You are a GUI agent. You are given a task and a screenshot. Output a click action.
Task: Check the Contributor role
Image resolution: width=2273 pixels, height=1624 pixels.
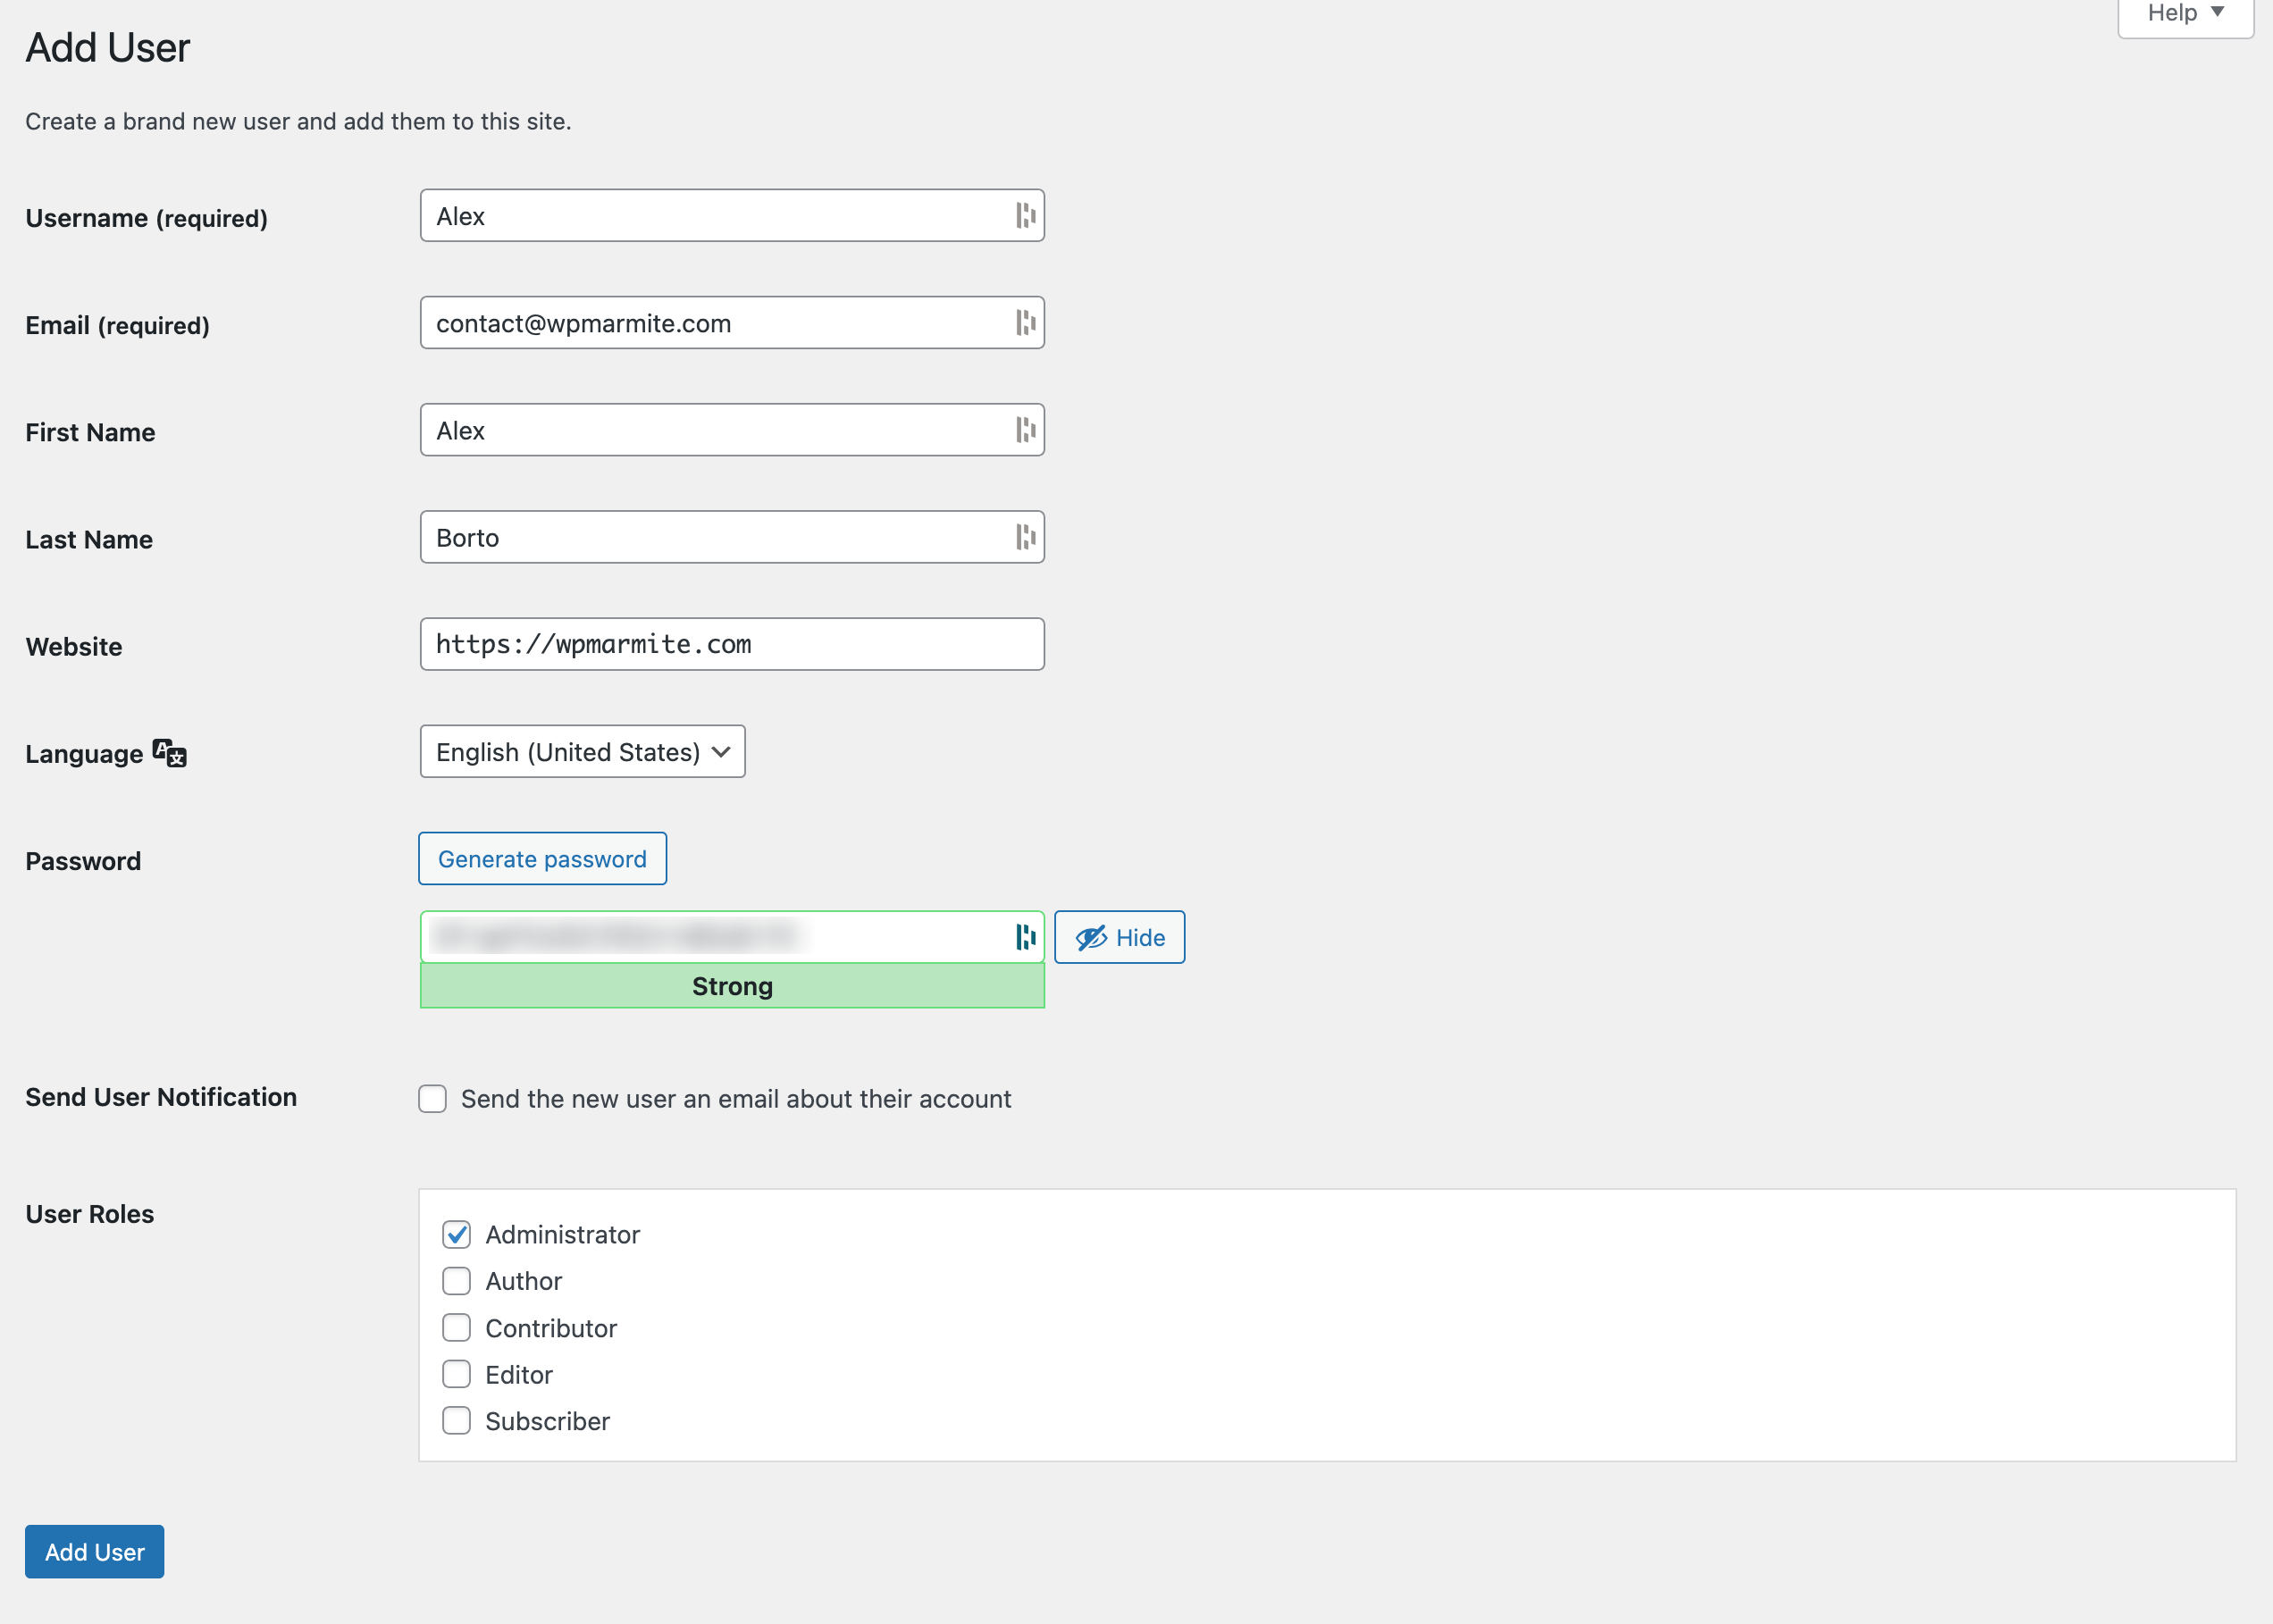[x=456, y=1328]
